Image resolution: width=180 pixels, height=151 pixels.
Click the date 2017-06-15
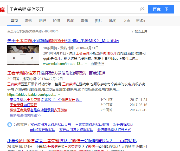(139, 110)
